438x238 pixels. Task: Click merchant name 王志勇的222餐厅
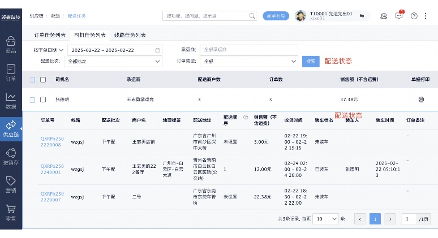pos(144,169)
